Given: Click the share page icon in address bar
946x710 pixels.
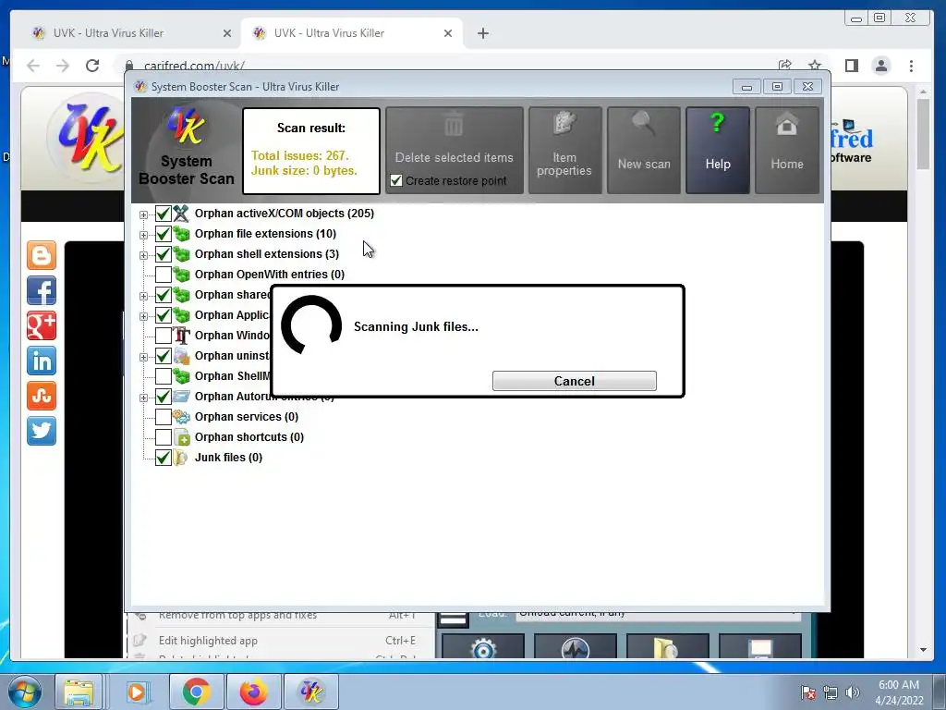Looking at the screenshot, I should coord(785,66).
